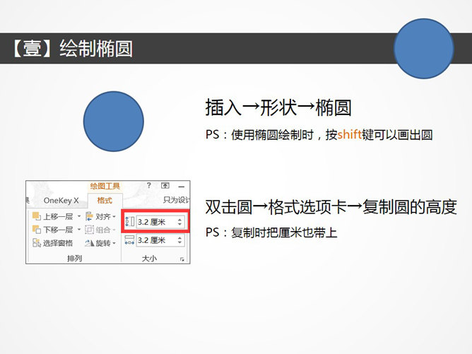472x354 pixels.
Task: Click the Help question mark icon
Action: tap(148, 185)
